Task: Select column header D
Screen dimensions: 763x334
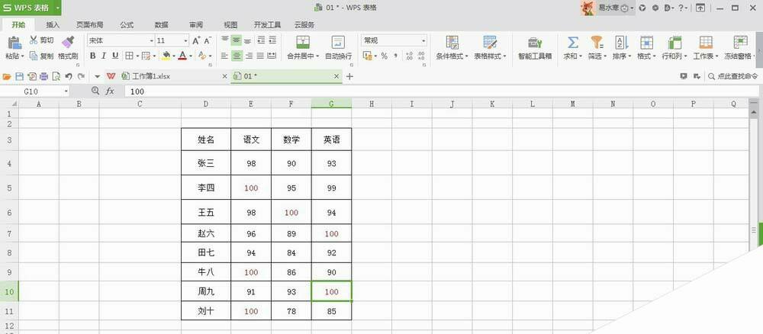Action: point(206,104)
